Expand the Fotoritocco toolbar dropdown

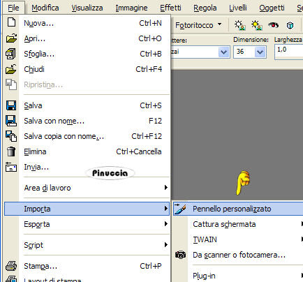[x=219, y=24]
